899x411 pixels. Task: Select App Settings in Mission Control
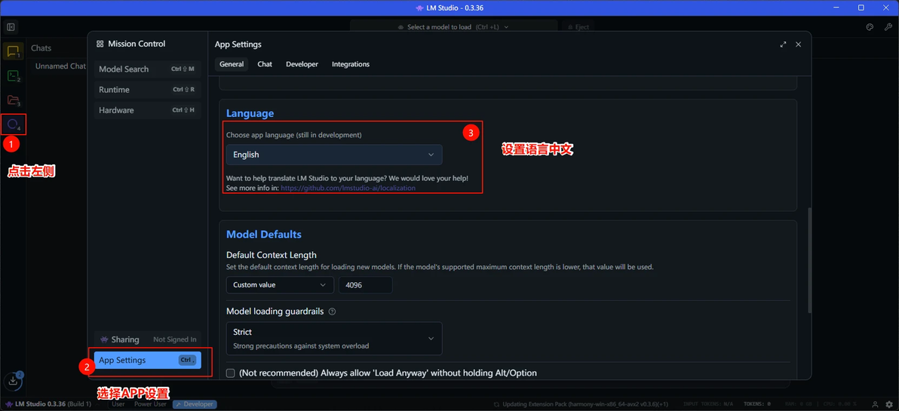pos(148,360)
